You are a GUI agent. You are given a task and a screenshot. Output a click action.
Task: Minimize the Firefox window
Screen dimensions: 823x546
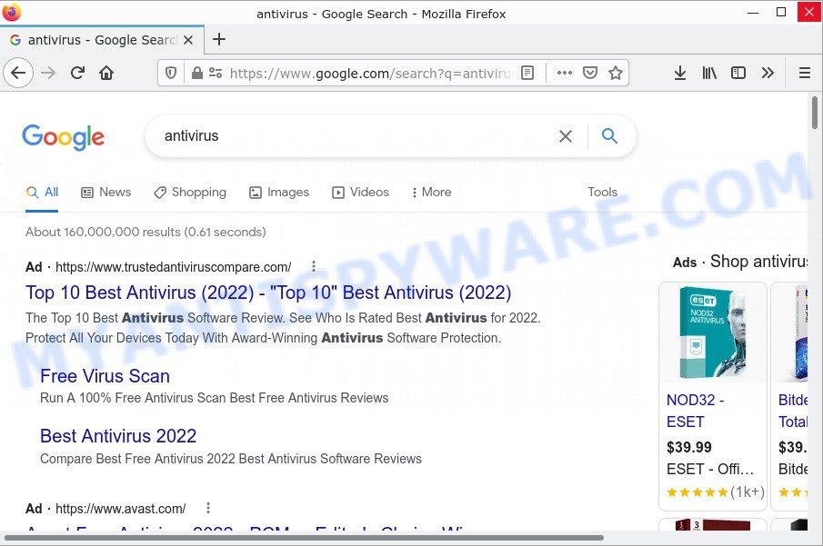point(753,13)
